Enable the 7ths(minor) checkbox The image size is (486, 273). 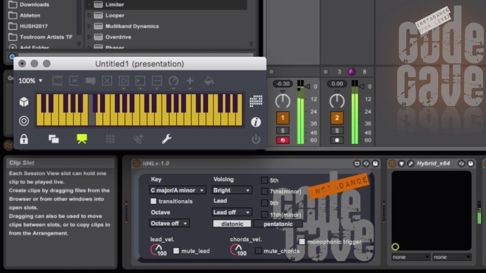point(264,191)
